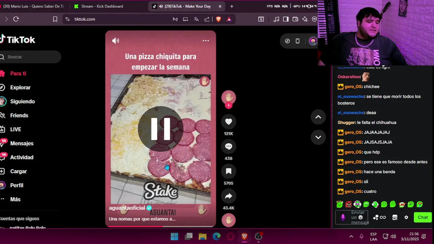This screenshot has height=244, width=434.
Task: Open the chat shop storefront icon
Action: (395, 218)
